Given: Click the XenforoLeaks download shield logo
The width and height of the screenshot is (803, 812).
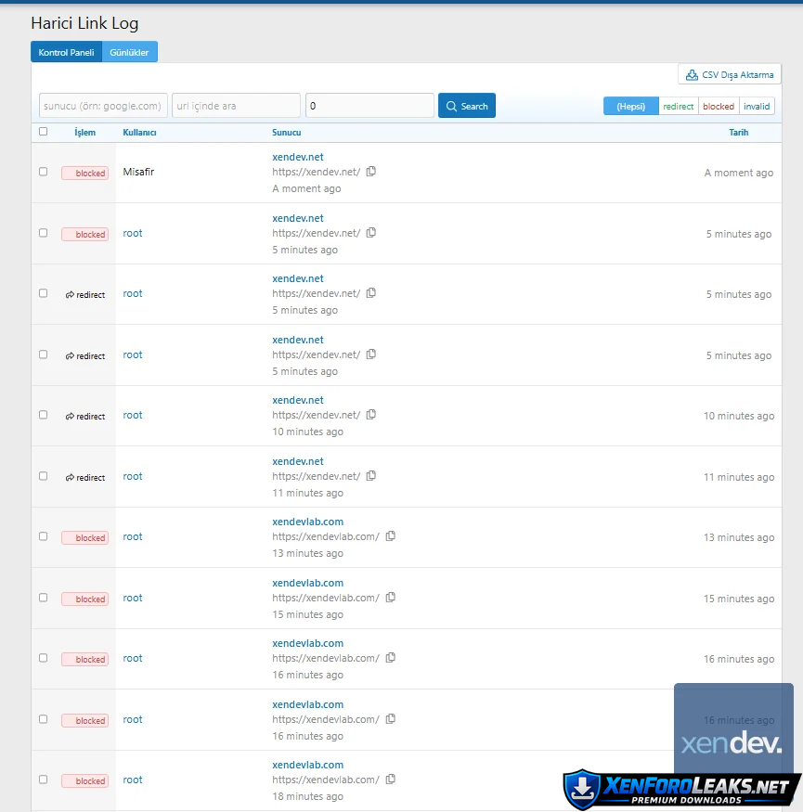Looking at the screenshot, I should (x=580, y=791).
